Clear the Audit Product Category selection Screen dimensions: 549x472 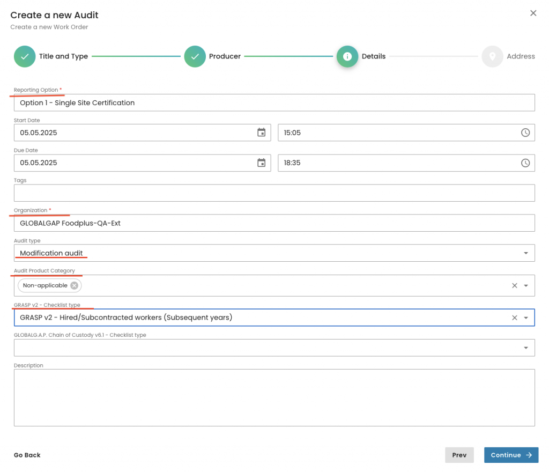click(x=514, y=285)
